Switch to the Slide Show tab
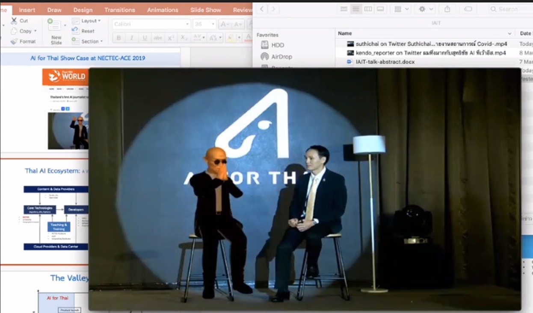 click(206, 10)
